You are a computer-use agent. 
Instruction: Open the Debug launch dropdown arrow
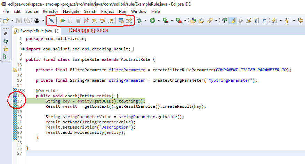tap(145, 21)
